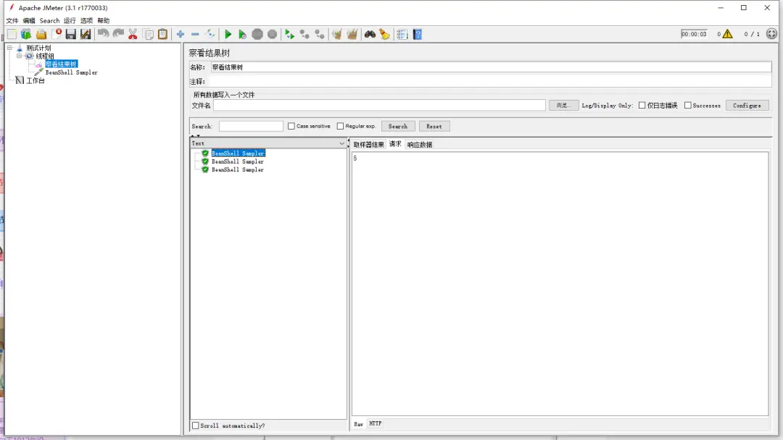Open the 文件 menu
Screen dimensions: 783x440
tap(12, 20)
